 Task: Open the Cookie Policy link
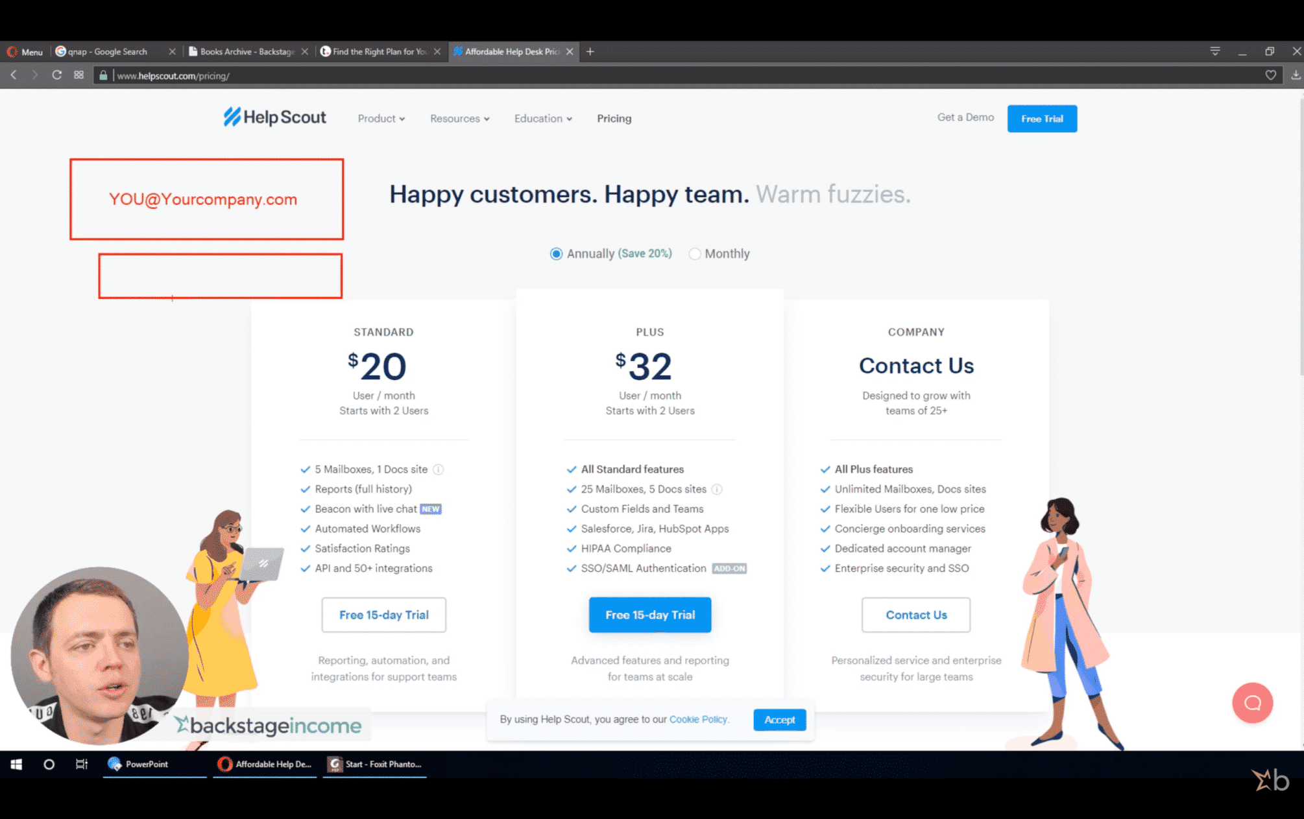(x=699, y=719)
